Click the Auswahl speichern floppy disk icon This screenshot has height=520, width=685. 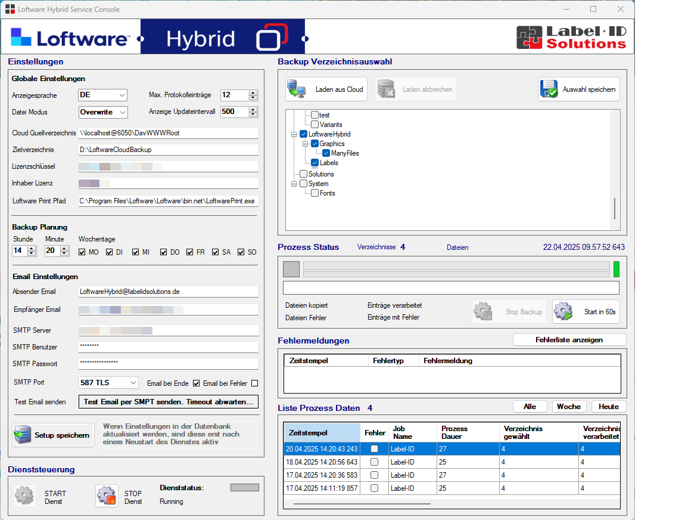[x=549, y=89]
